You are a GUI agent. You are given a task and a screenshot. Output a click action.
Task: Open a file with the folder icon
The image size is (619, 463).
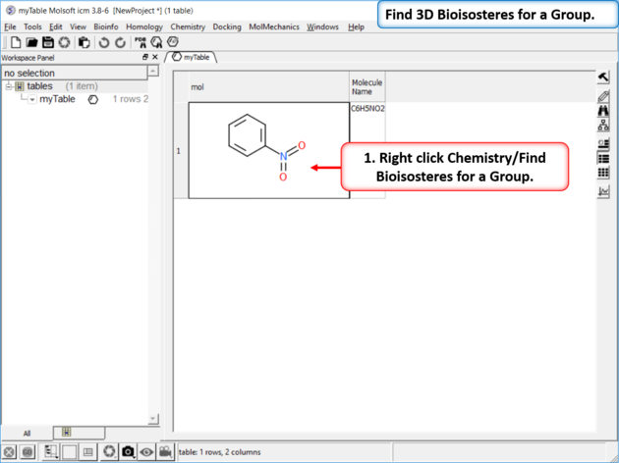click(31, 42)
